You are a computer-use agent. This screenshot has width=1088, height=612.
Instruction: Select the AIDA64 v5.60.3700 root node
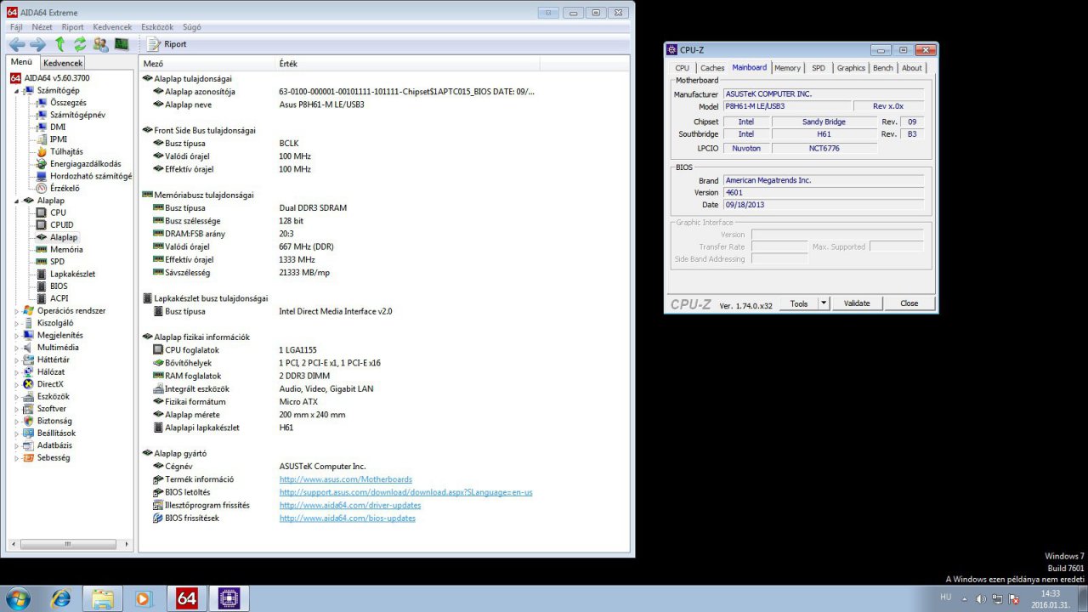pos(57,78)
